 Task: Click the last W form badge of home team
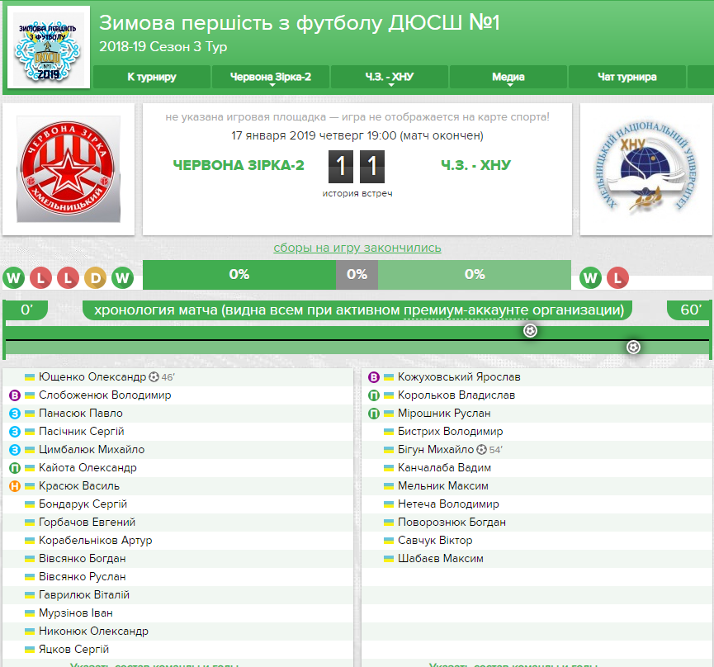tap(122, 277)
